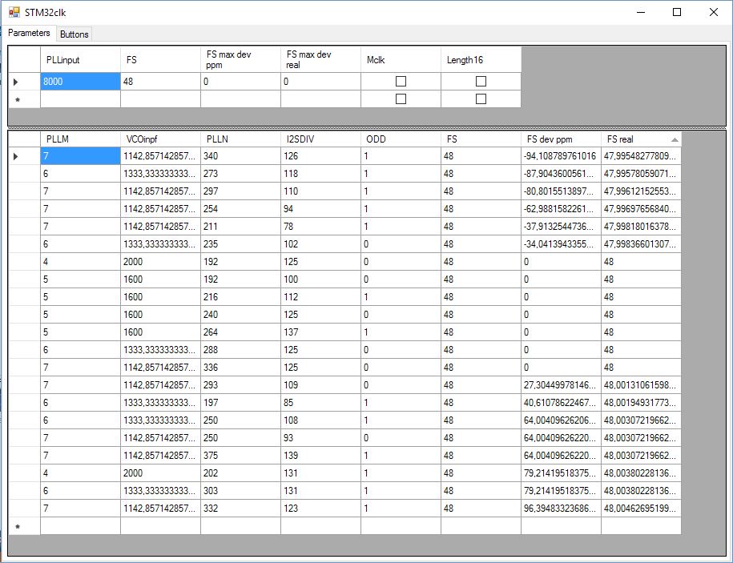Switch to the Parameters tab
The height and width of the screenshot is (563, 733).
(29, 33)
